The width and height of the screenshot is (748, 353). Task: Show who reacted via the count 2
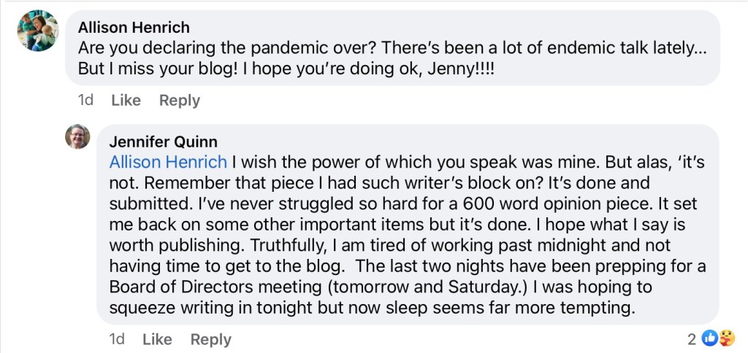[x=692, y=338]
